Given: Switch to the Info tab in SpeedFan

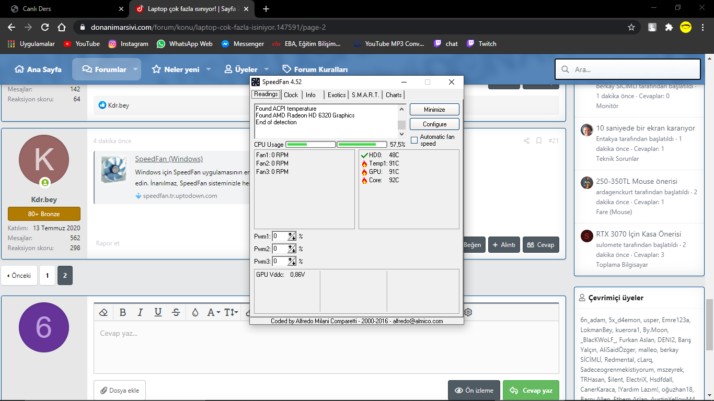Looking at the screenshot, I should click(310, 95).
